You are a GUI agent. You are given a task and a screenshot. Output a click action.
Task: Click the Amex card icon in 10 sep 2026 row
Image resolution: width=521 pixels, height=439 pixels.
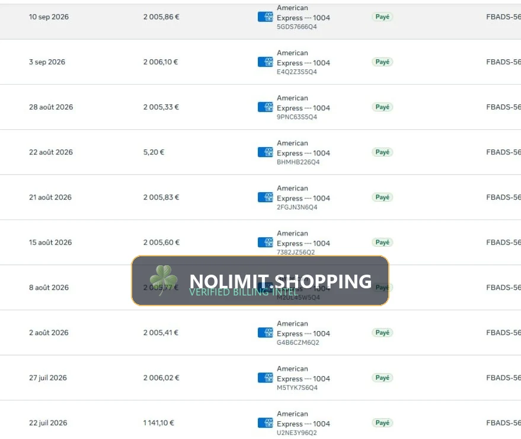pos(265,17)
